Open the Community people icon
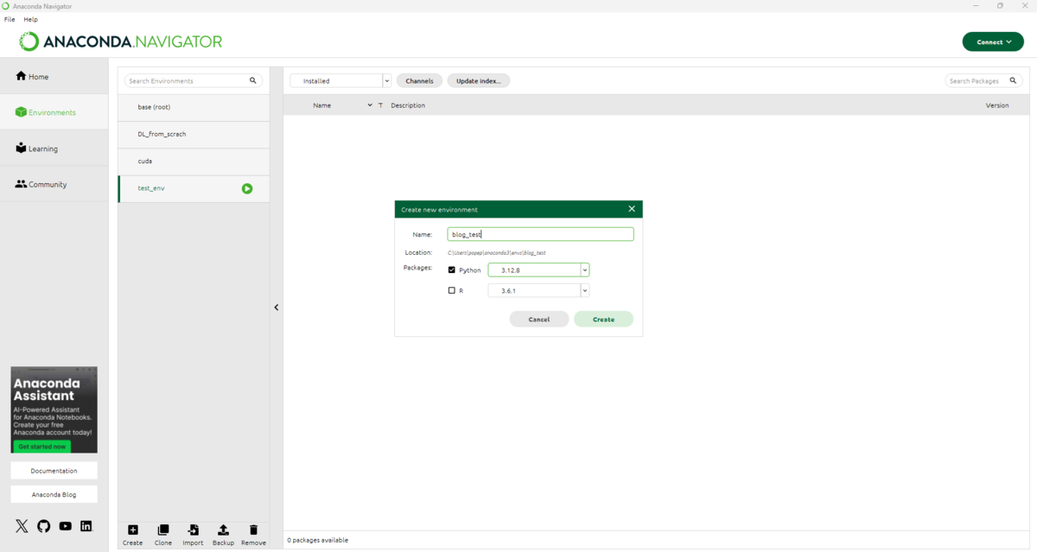The height and width of the screenshot is (552, 1037). pos(21,184)
